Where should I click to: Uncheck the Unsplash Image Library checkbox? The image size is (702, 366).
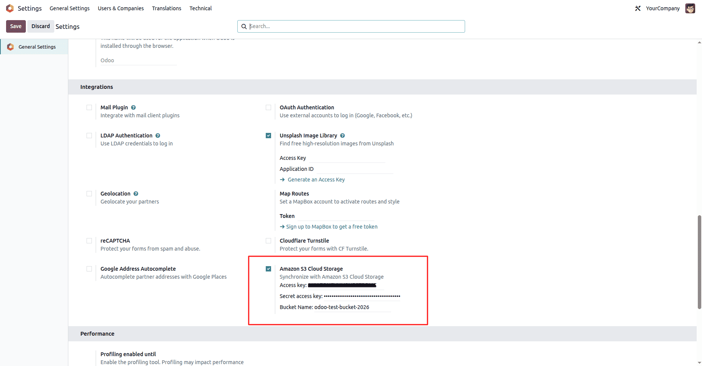tap(268, 136)
